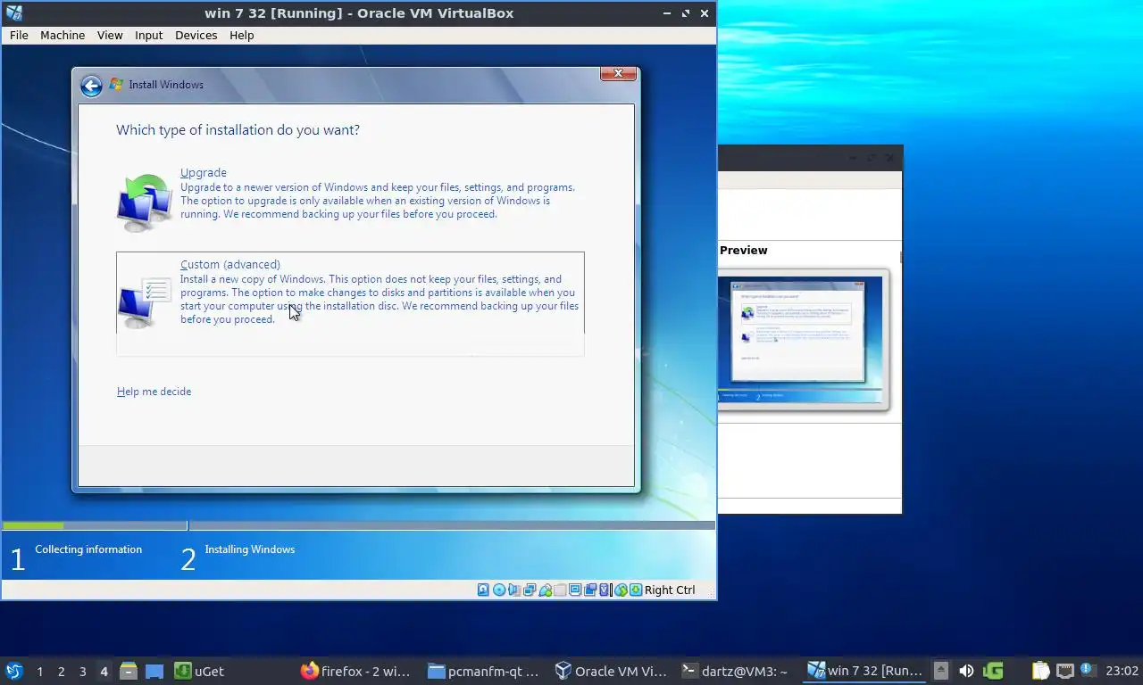1143x685 pixels.
Task: Switch to the firefox taskbar window
Action: click(x=355, y=671)
